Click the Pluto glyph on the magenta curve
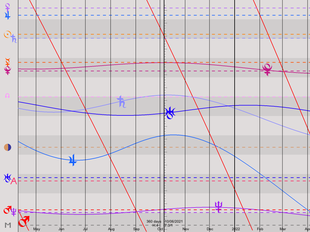The image size is (310, 232). 267,69
